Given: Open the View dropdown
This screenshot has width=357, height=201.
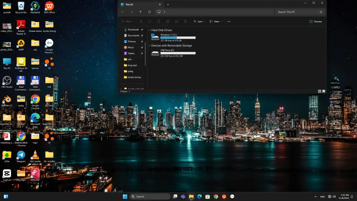Looking at the screenshot, I should [x=215, y=21].
